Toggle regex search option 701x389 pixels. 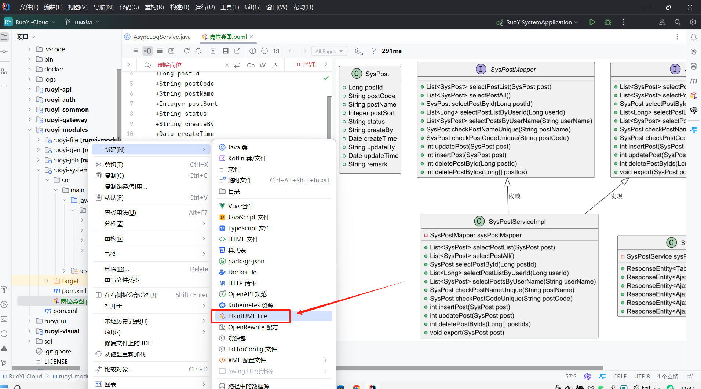tap(275, 65)
